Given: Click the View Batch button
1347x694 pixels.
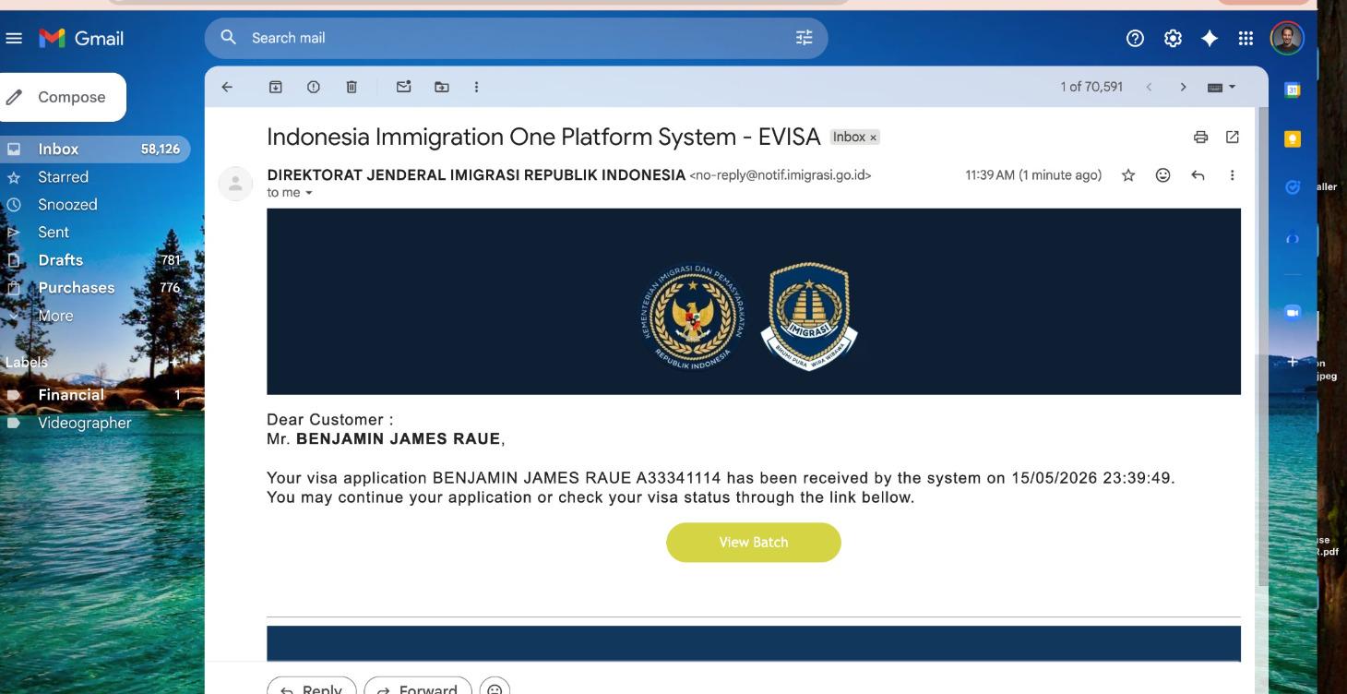Looking at the screenshot, I should tap(754, 543).
